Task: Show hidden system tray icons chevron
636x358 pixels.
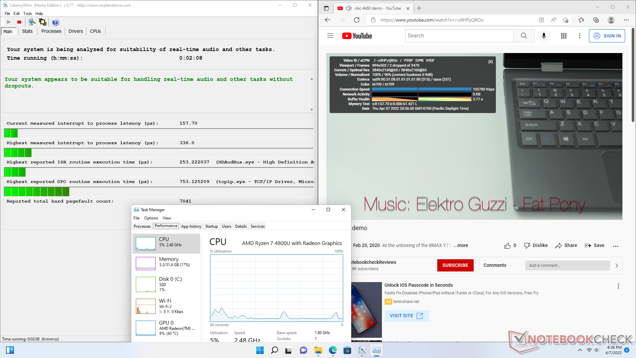Action: 580,350
